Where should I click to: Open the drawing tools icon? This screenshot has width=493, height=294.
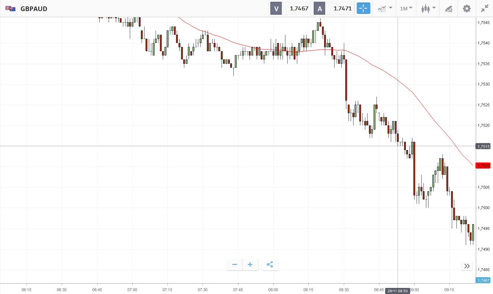coord(449,8)
